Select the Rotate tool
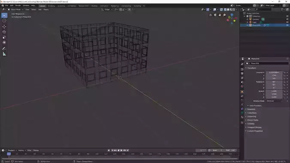 (4, 32)
